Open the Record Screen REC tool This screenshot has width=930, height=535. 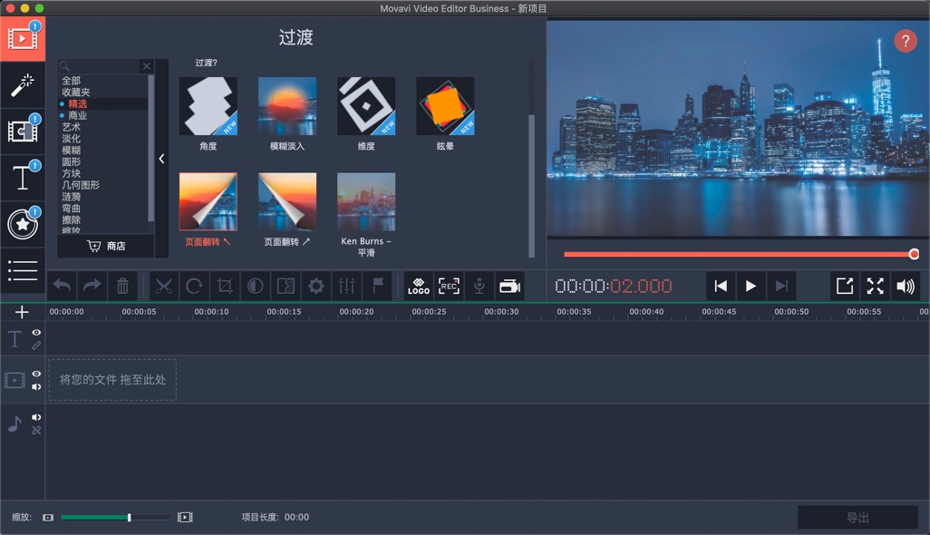(448, 286)
